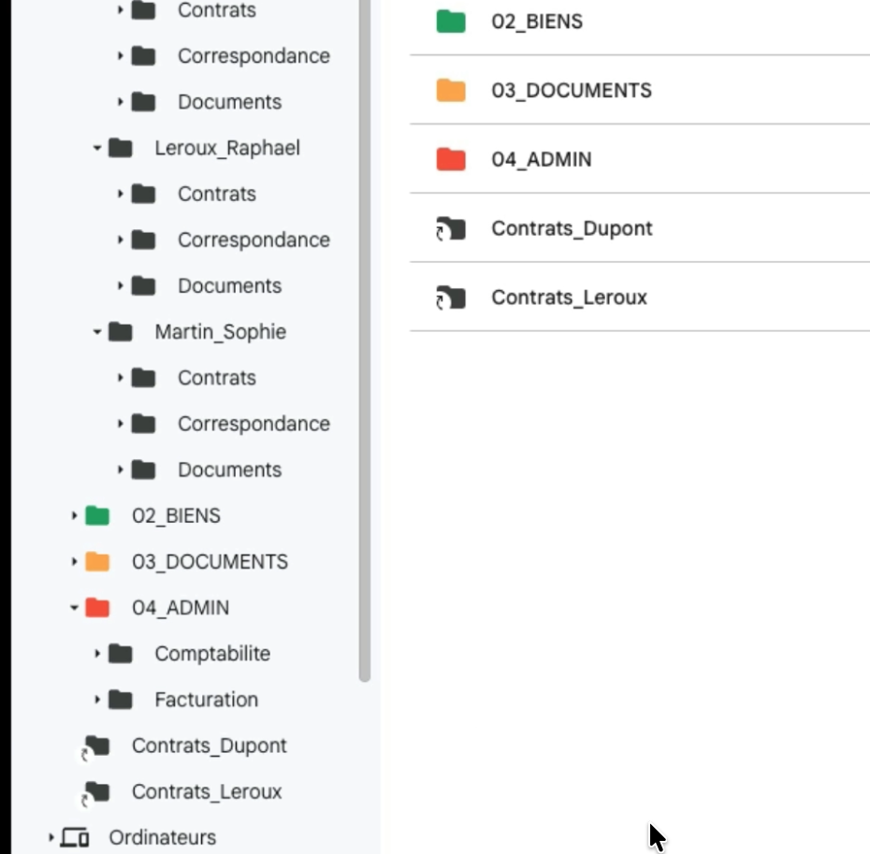870x854 pixels.
Task: Click the sidebar vertical scrollbar
Action: pos(365,374)
